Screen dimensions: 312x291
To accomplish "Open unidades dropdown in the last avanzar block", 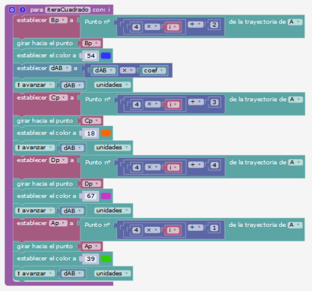I will [113, 273].
